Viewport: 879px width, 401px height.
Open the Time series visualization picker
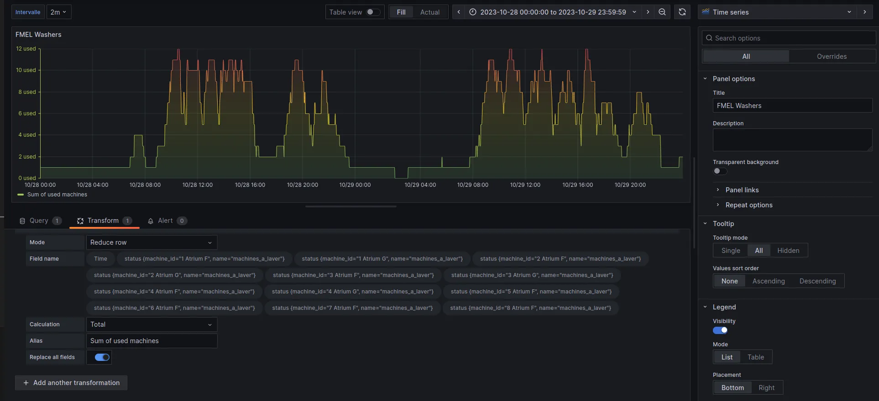(x=777, y=12)
